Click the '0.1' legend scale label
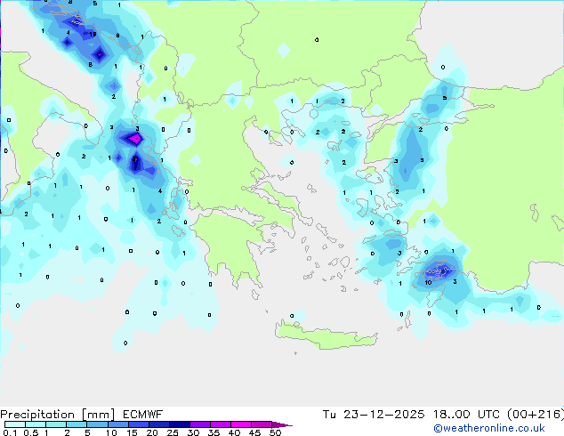Image resolution: width=564 pixels, height=436 pixels. pyautogui.click(x=10, y=432)
